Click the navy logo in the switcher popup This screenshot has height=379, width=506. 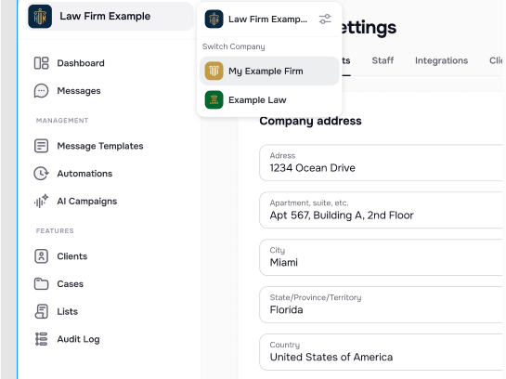pos(214,20)
